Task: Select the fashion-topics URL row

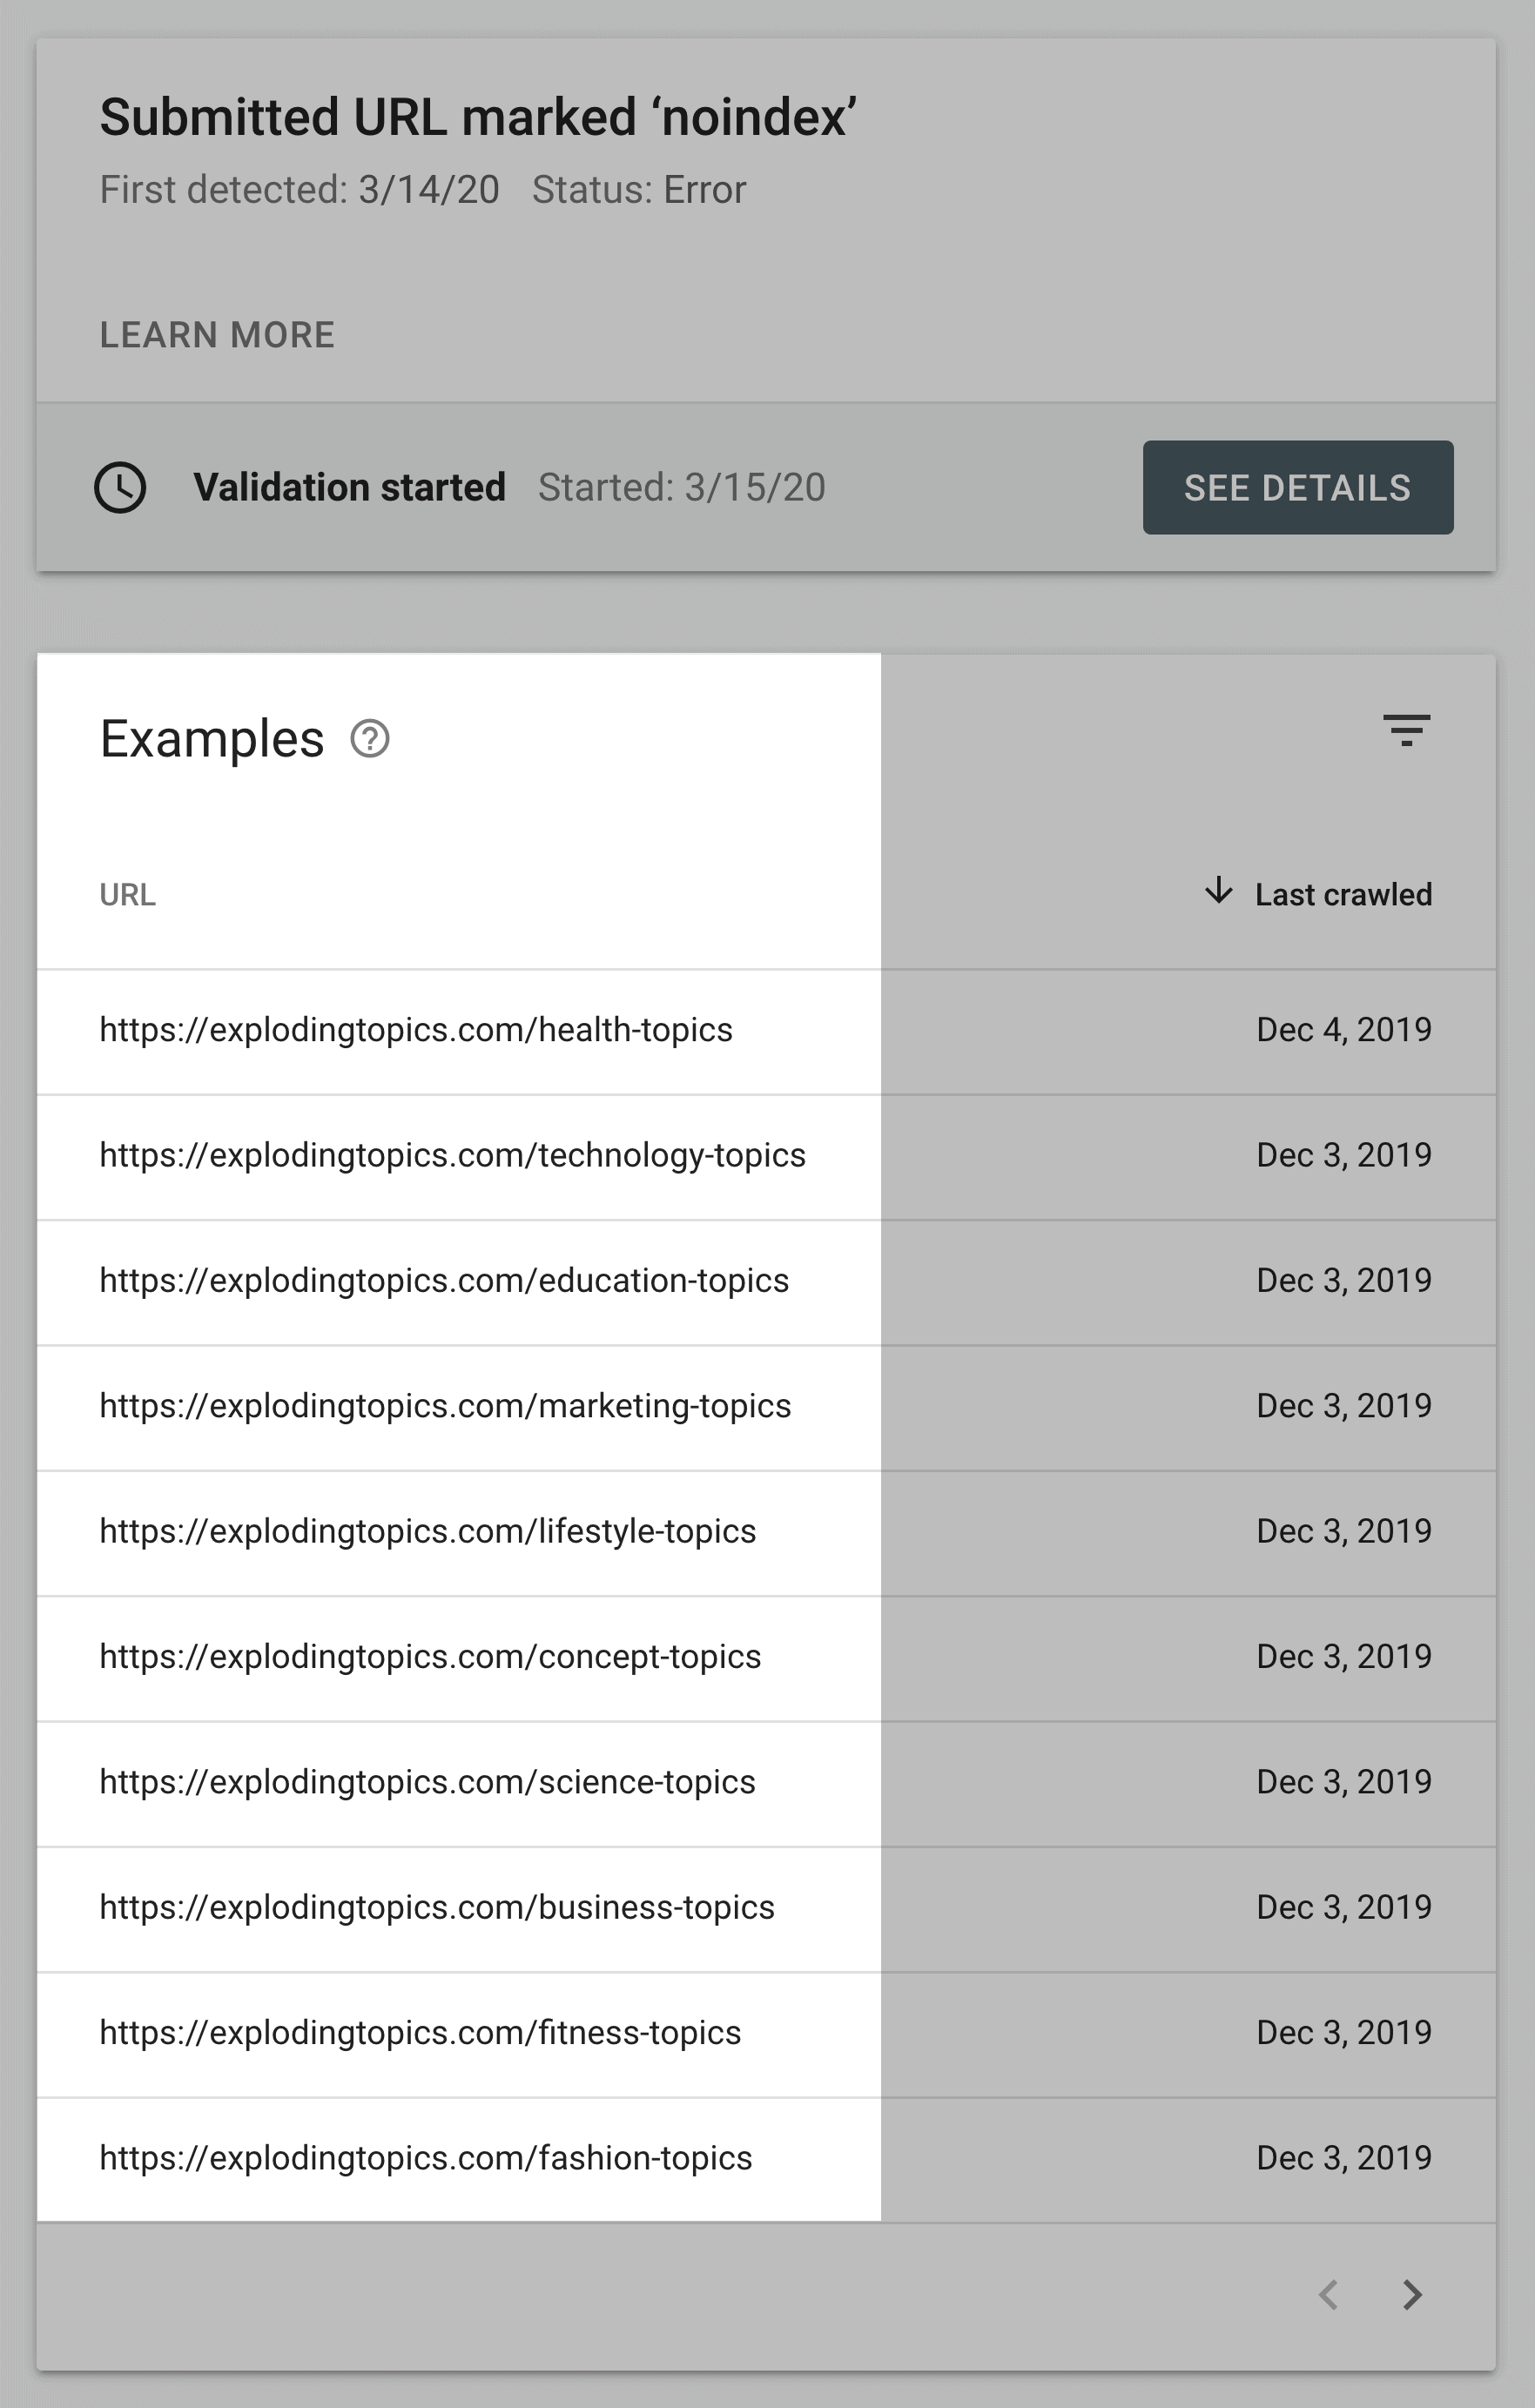Action: tap(766, 2159)
